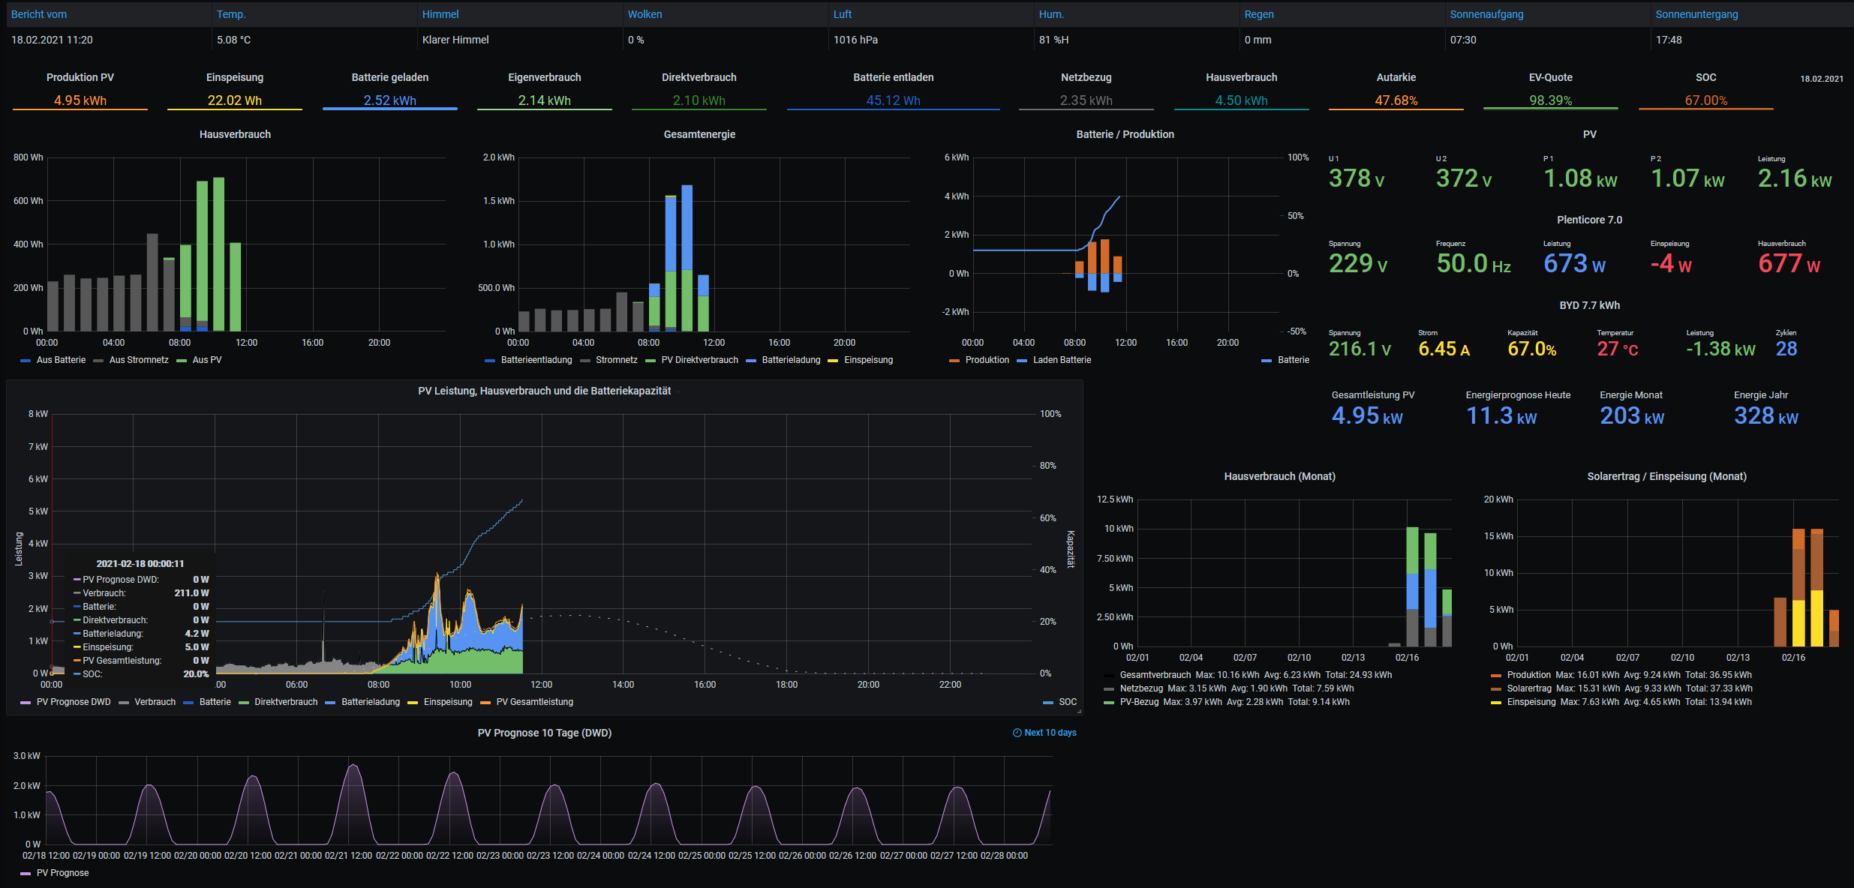The width and height of the screenshot is (1854, 888).
Task: Toggle the Aus Batterie legend series
Action: 61,360
